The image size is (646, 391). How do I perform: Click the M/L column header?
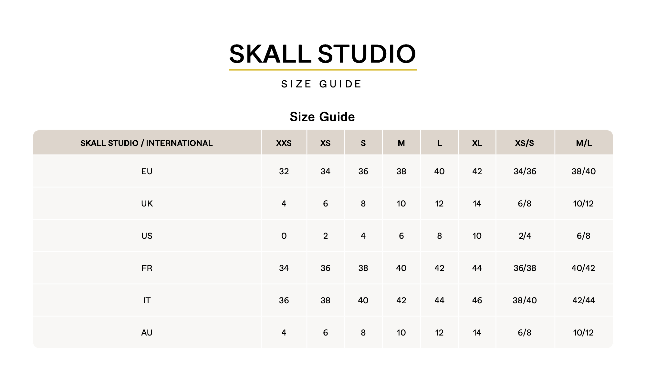[584, 143]
